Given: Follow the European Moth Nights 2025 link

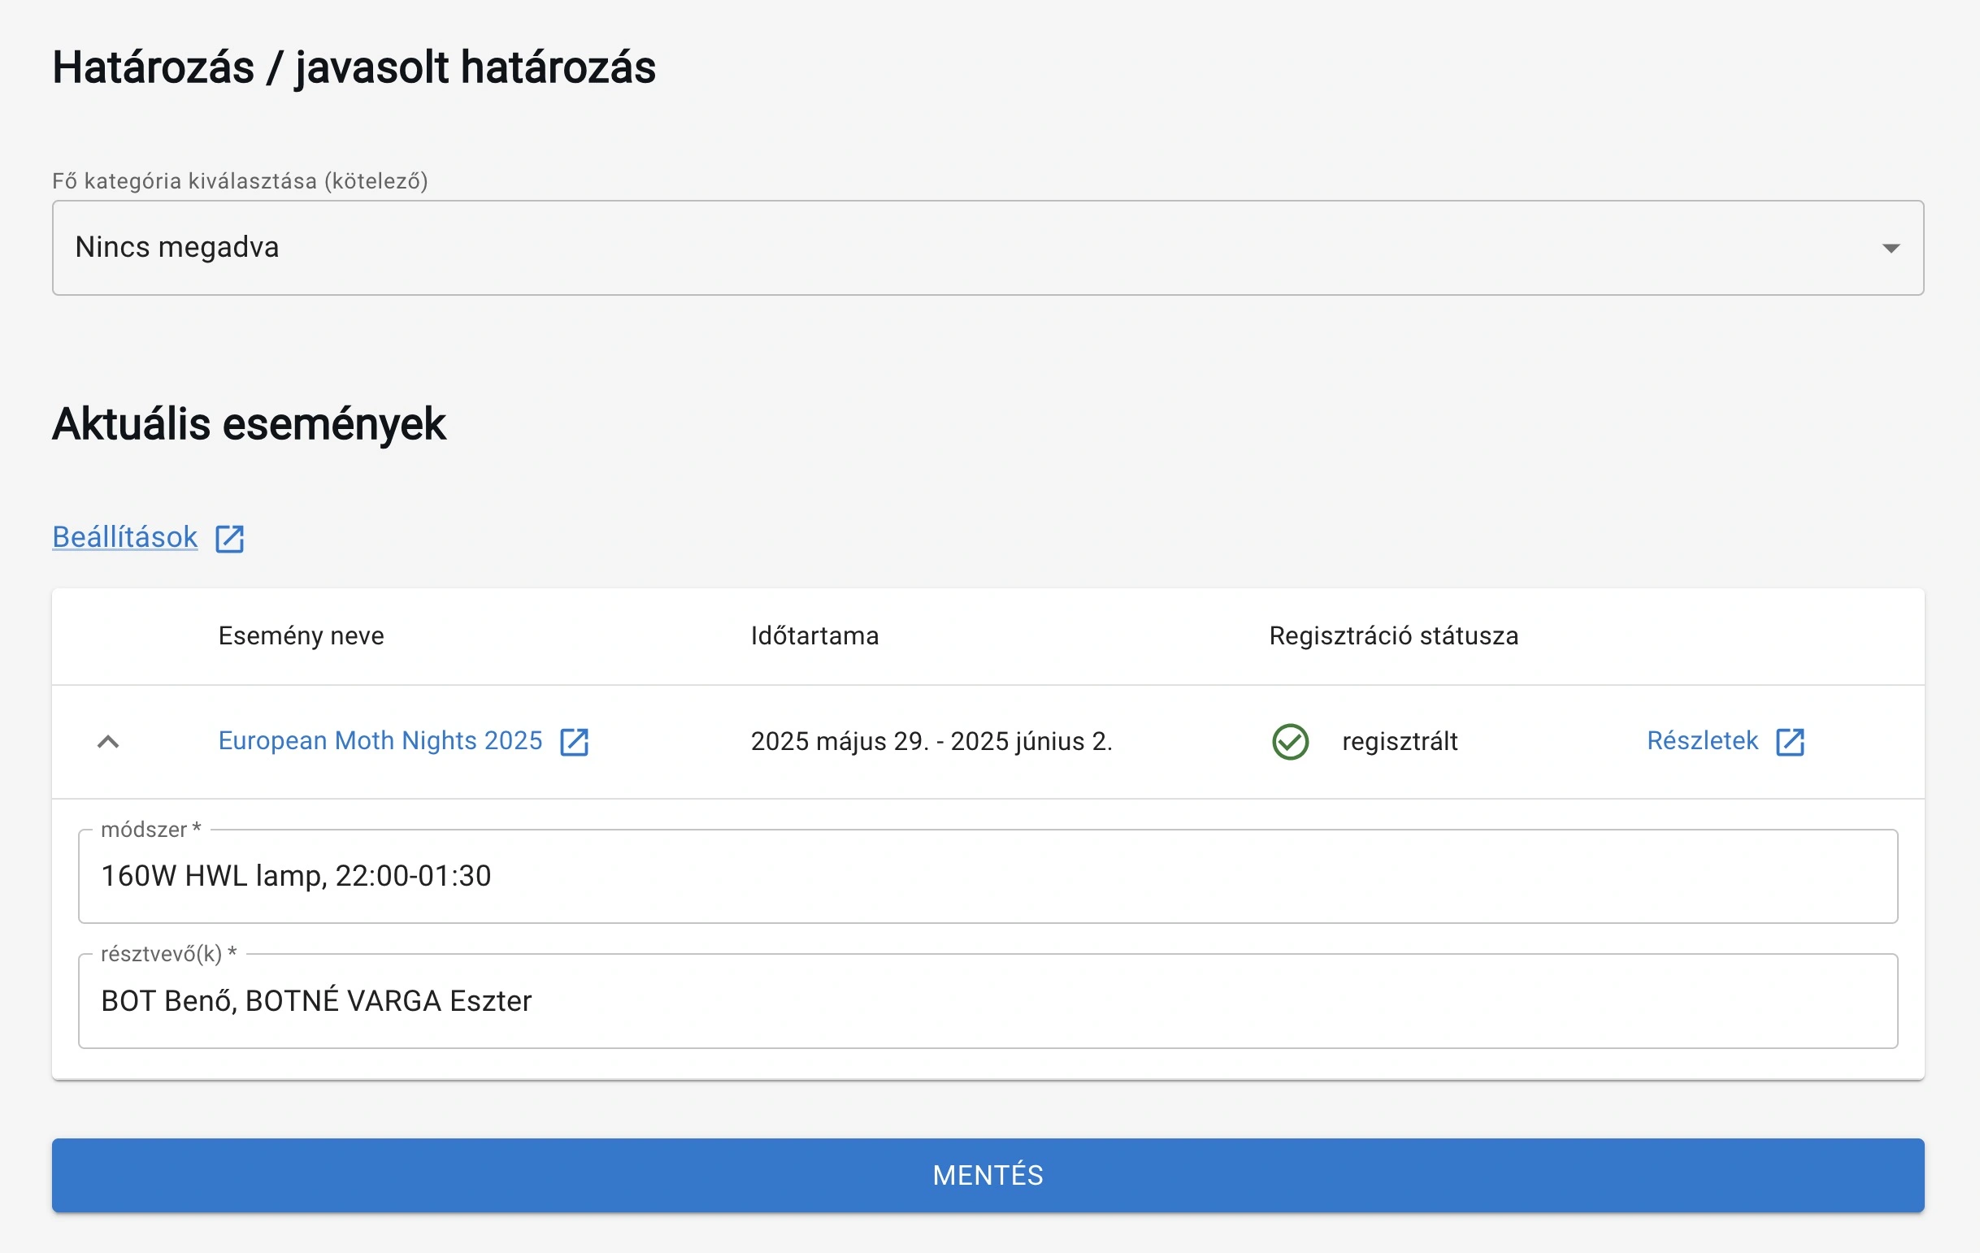Looking at the screenshot, I should point(380,741).
